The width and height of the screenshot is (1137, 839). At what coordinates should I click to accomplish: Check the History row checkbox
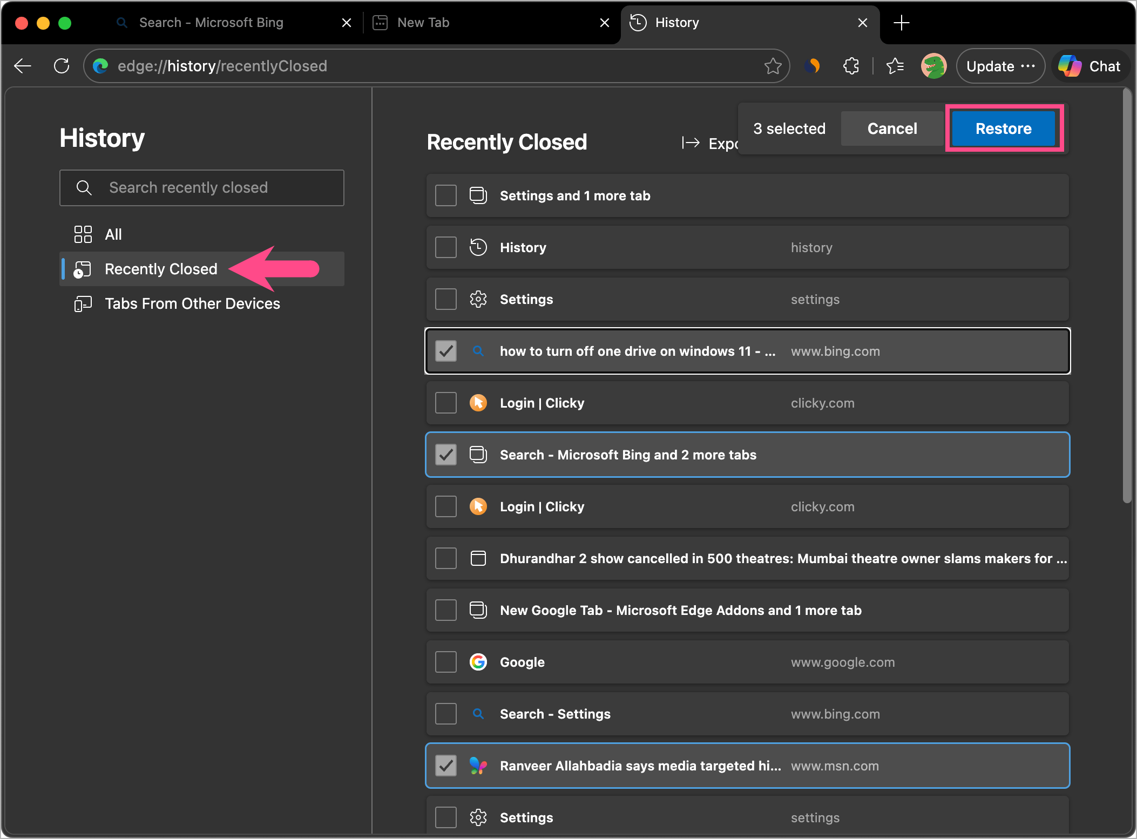pyautogui.click(x=446, y=247)
